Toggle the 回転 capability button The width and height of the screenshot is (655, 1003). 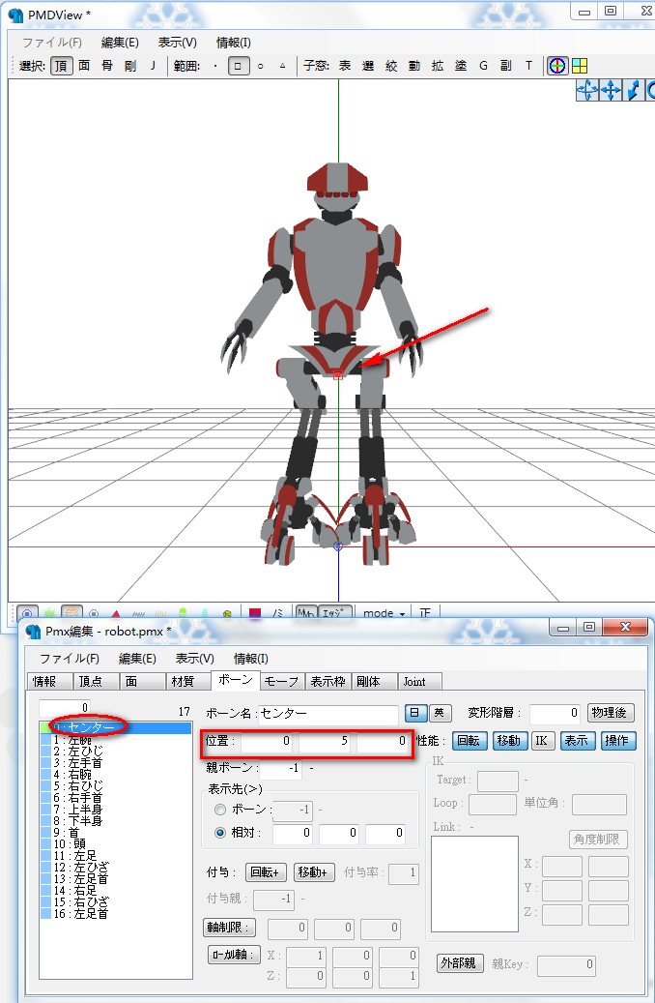(x=469, y=741)
